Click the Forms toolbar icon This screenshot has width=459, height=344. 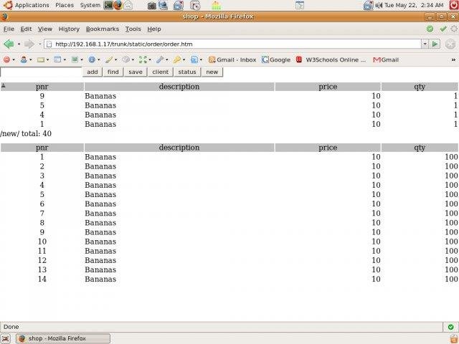(x=57, y=59)
